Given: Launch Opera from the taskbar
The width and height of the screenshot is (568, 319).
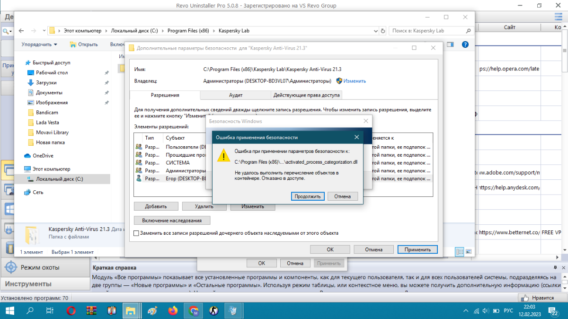Looking at the screenshot, I should (x=71, y=310).
